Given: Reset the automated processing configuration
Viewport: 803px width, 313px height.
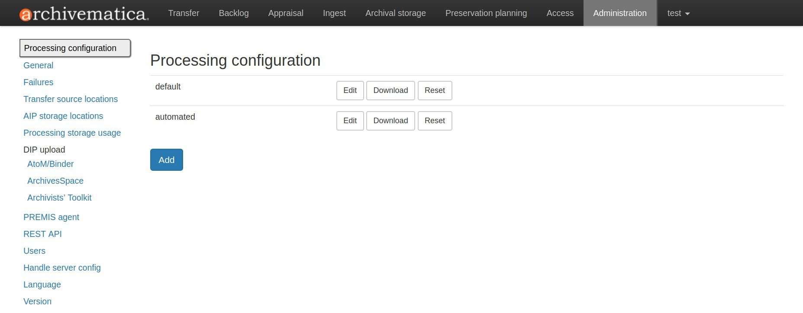Looking at the screenshot, I should [x=435, y=121].
